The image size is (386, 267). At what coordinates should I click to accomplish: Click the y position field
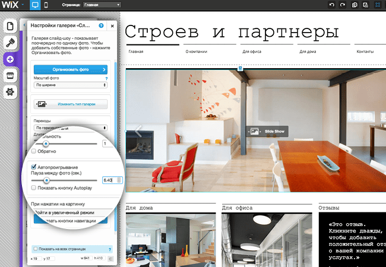click(50, 258)
